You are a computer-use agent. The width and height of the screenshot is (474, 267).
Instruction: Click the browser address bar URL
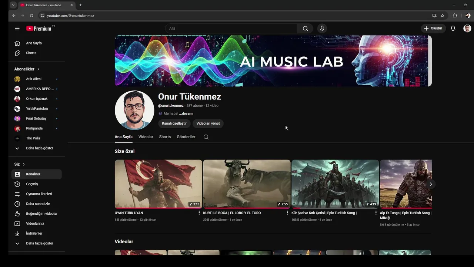pos(70,16)
